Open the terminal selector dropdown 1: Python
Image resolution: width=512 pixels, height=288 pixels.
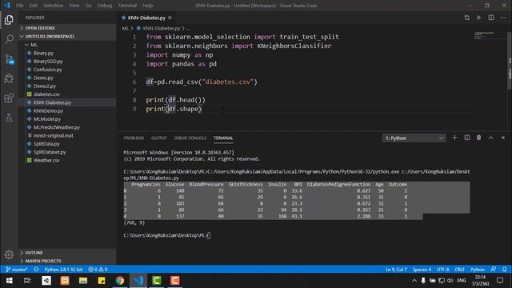click(414, 138)
